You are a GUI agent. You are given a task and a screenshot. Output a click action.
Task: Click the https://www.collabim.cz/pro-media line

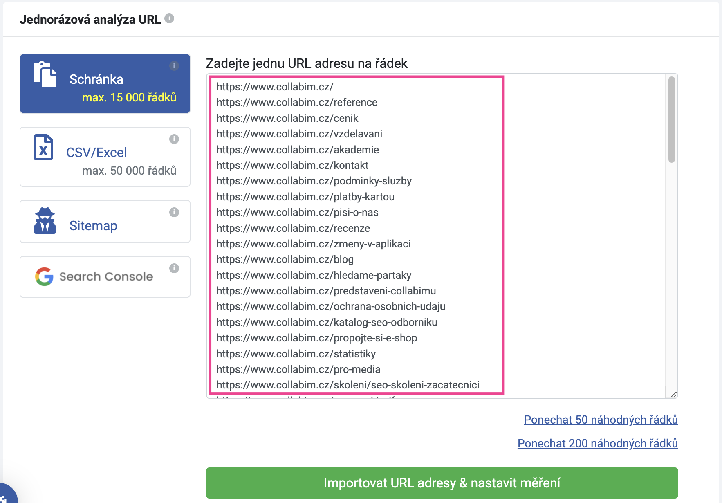298,369
